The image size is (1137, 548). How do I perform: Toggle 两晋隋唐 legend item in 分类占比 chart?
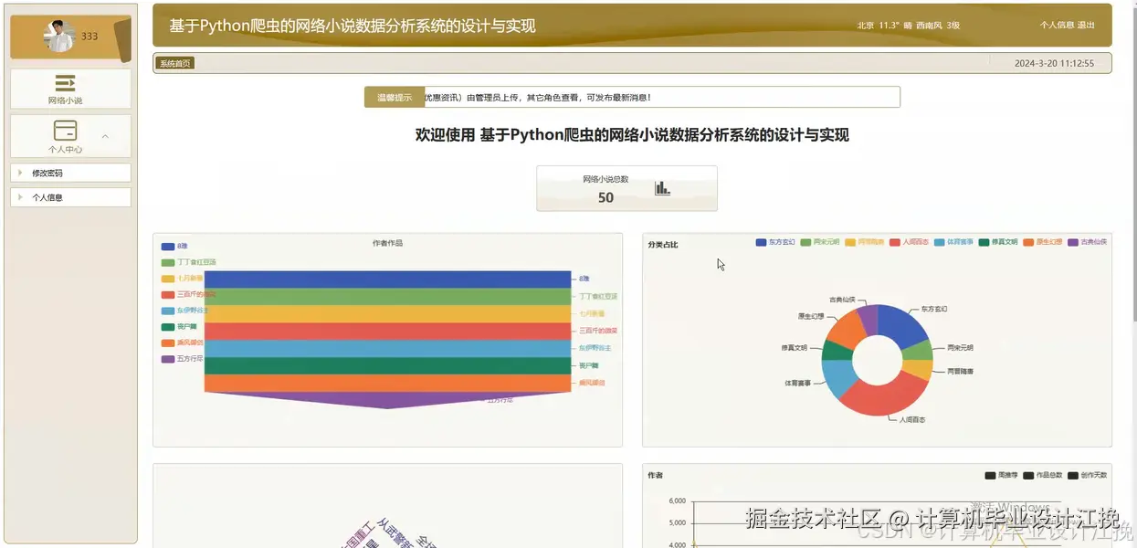tap(865, 242)
